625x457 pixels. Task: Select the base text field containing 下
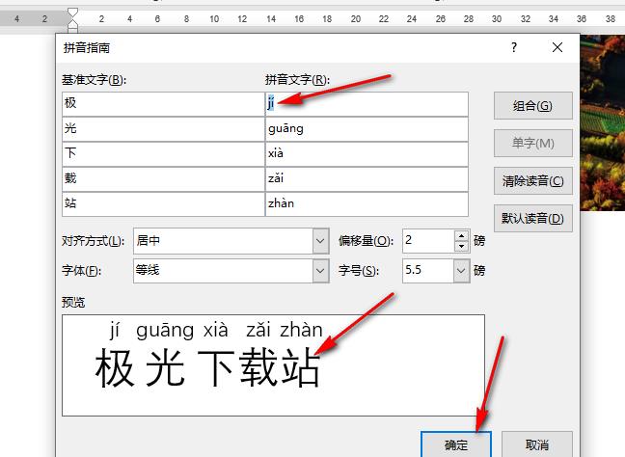click(163, 154)
